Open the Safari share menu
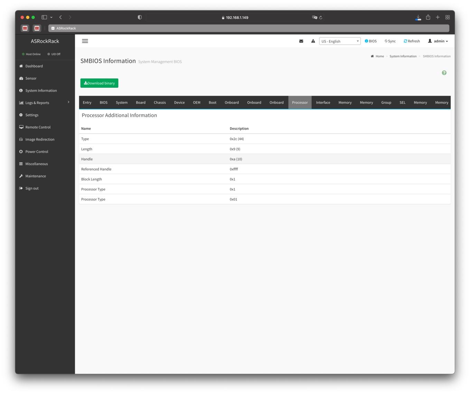 point(428,17)
